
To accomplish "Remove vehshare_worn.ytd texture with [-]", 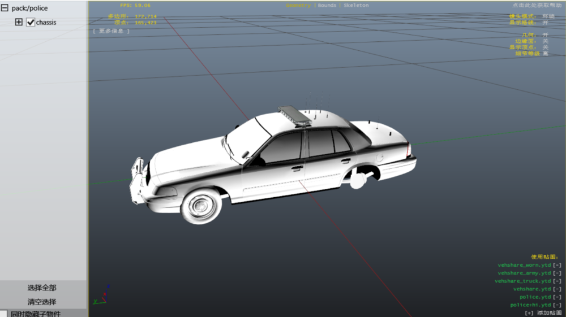I will 558,265.
